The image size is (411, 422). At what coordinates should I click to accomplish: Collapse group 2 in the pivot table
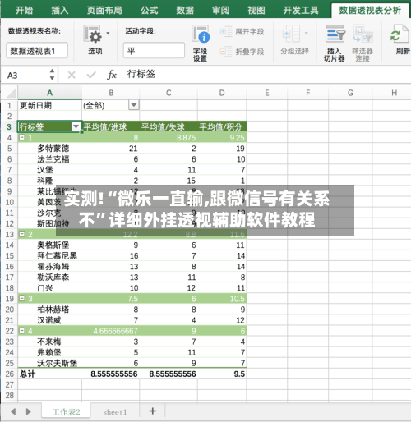point(22,234)
